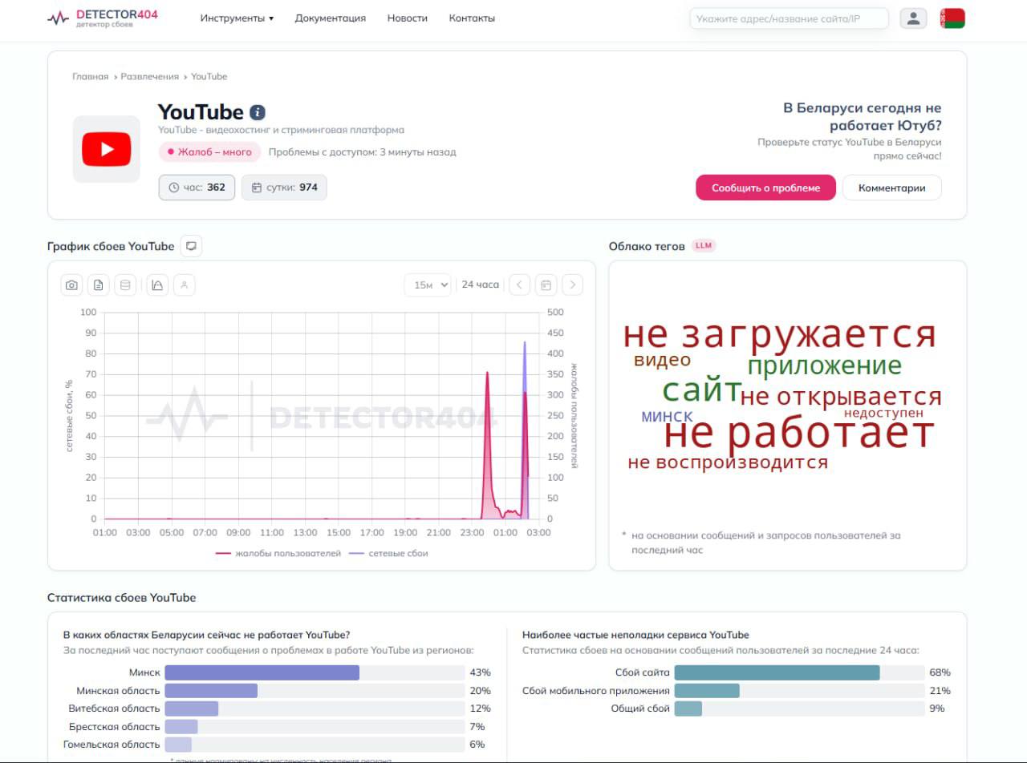Image resolution: width=1027 pixels, height=763 pixels.
Task: Expand the Инструменты menu
Action: (x=237, y=18)
